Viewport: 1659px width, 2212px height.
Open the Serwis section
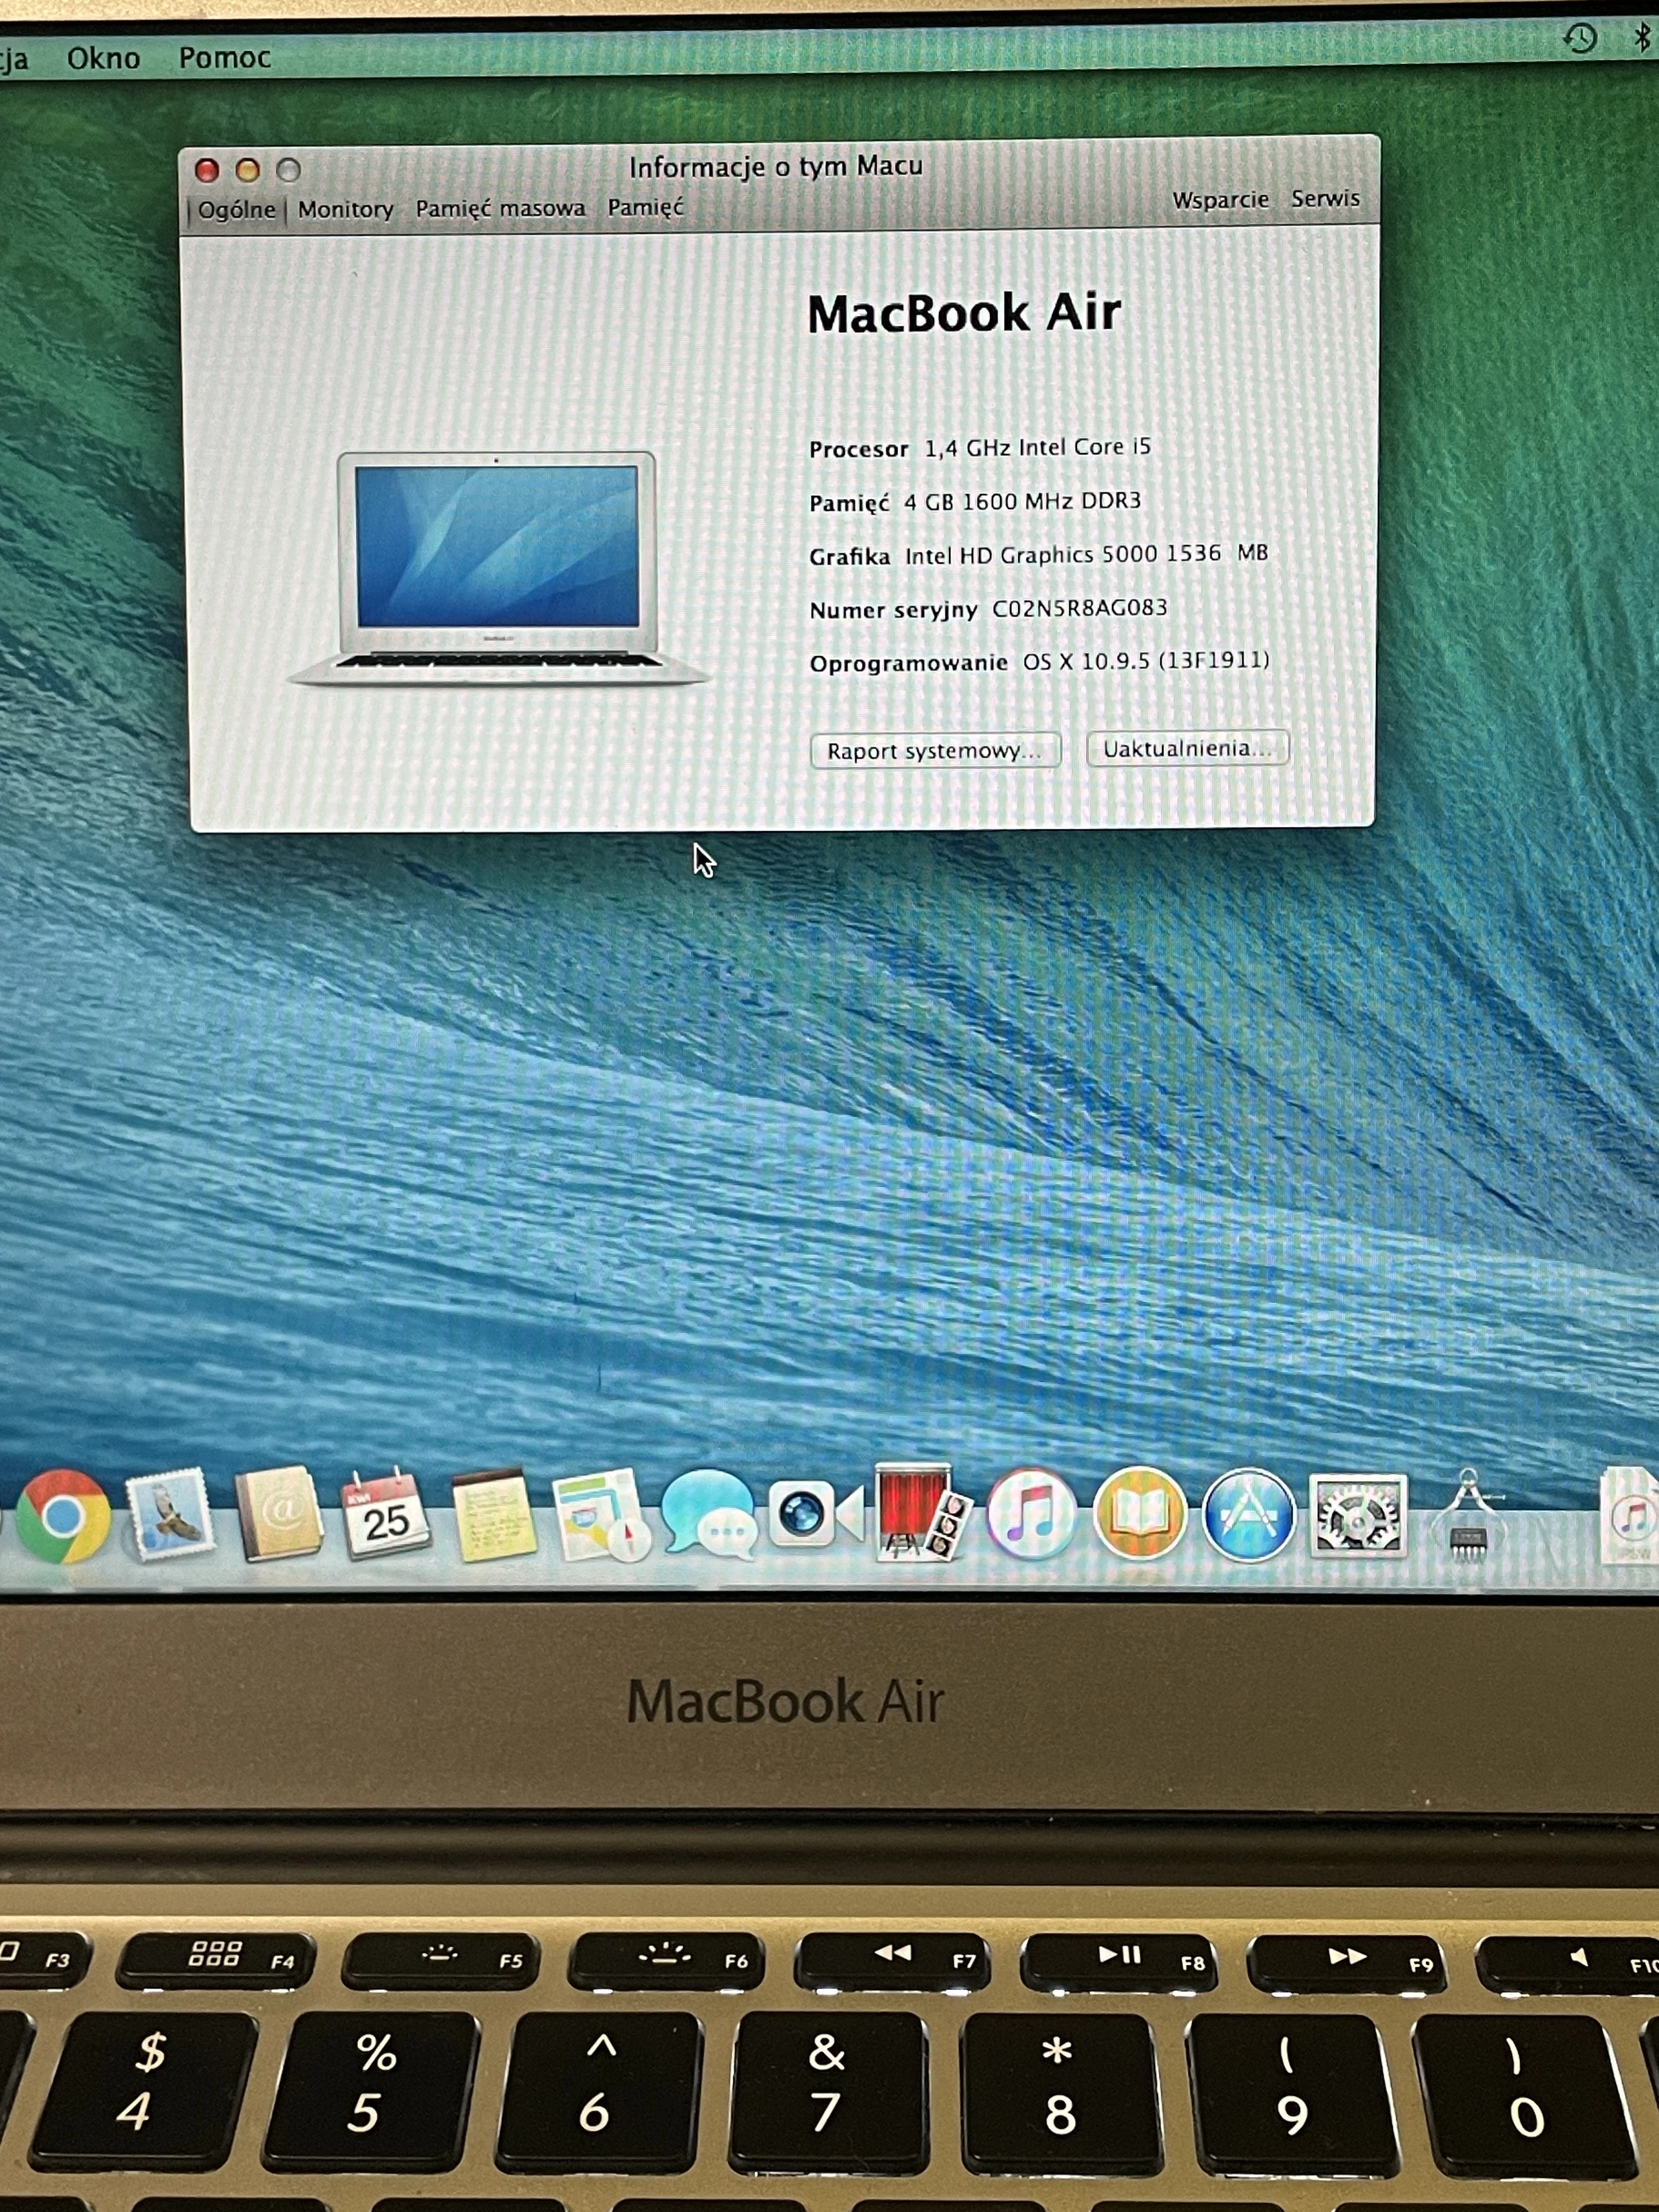[x=1325, y=198]
